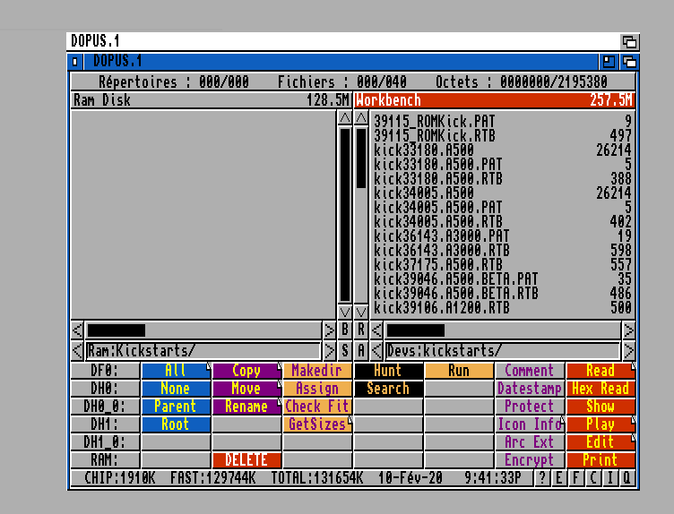Click the ? help button in status bar

(542, 477)
